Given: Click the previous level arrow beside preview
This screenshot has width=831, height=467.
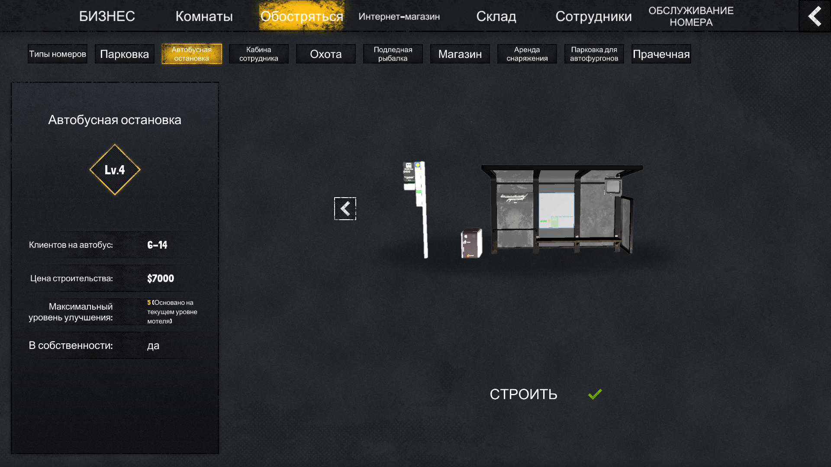Looking at the screenshot, I should (x=345, y=209).
